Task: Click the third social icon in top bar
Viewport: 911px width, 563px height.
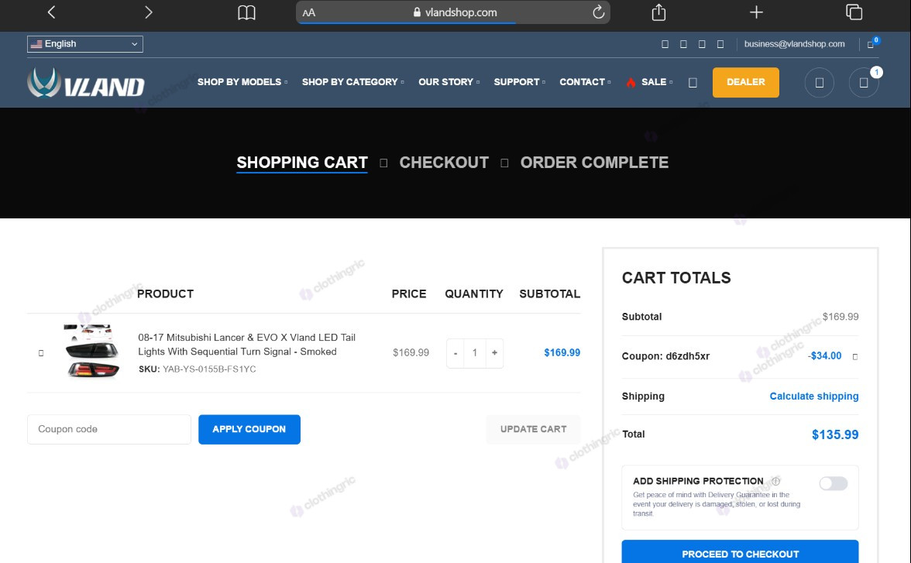Action: 702,44
